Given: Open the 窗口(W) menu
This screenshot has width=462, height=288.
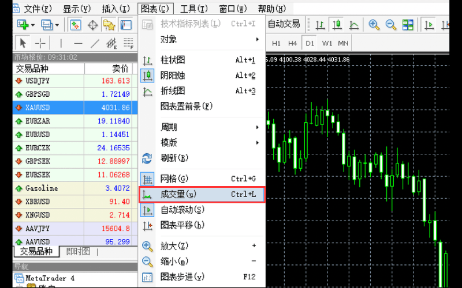Looking at the screenshot, I should pos(233,9).
